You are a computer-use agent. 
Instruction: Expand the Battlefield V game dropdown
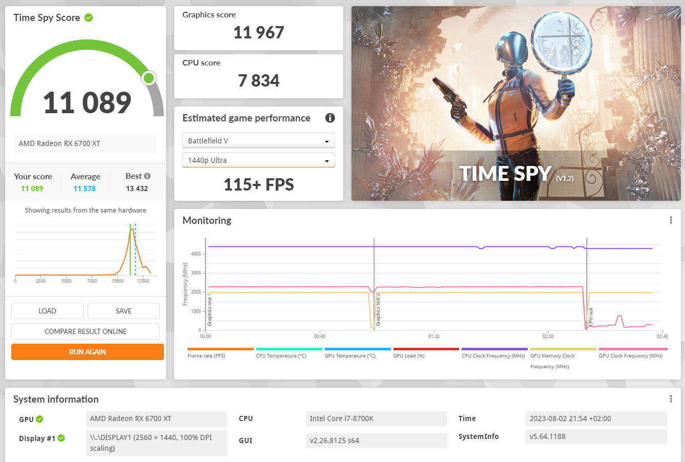click(259, 141)
